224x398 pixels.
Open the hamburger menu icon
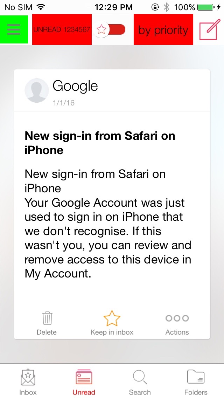14,29
